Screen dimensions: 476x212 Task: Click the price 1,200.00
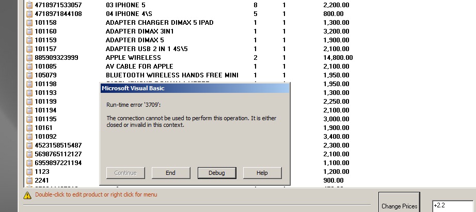337,172
